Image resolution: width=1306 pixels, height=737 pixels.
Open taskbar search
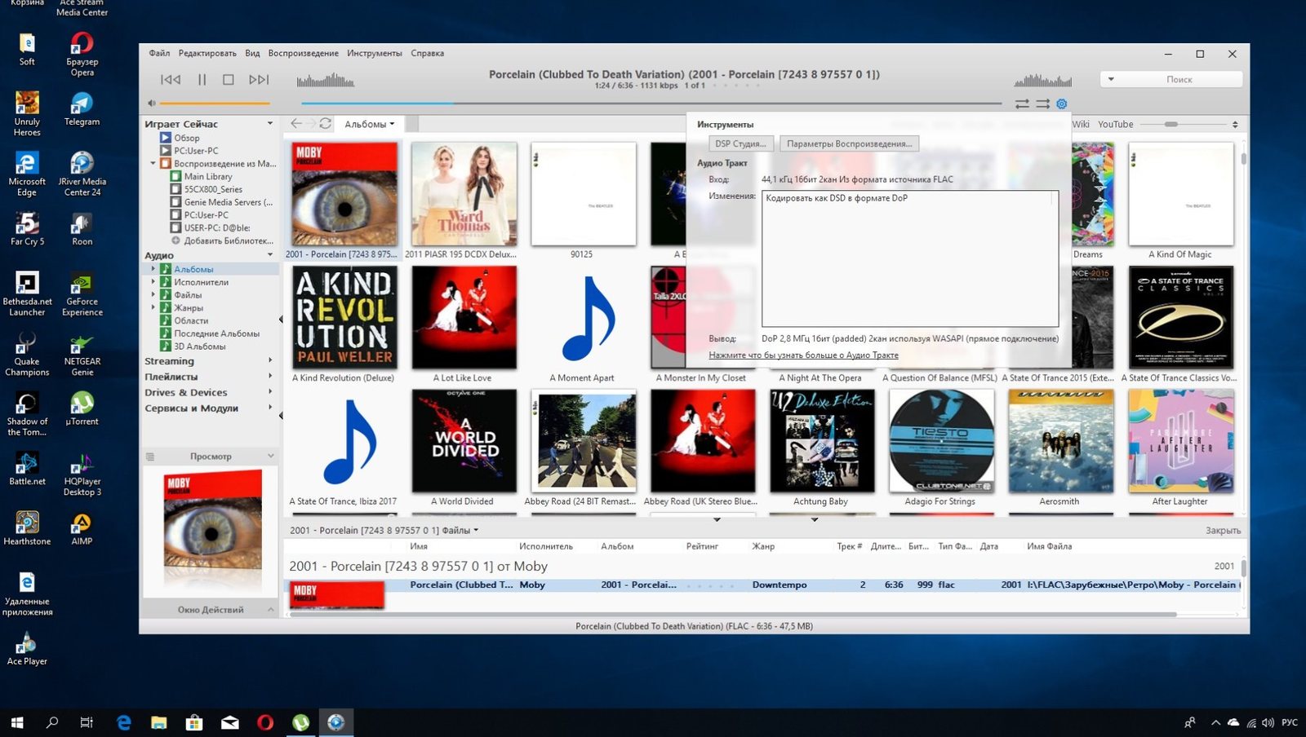[52, 722]
